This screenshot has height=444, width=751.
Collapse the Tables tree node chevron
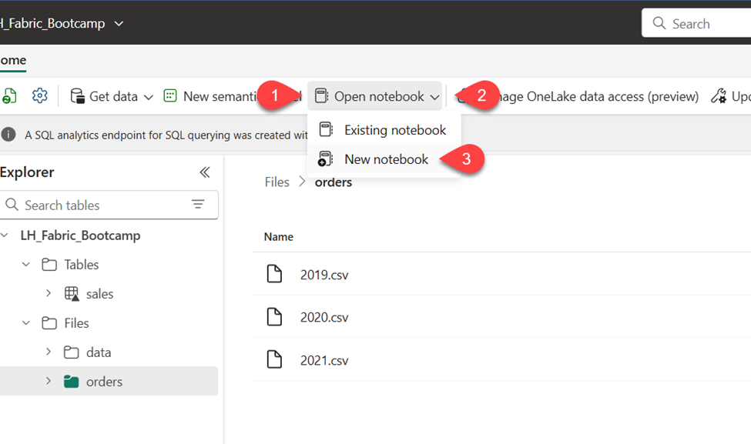[26, 264]
